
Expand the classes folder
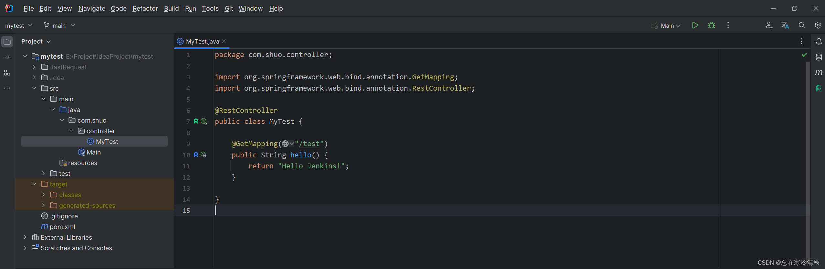click(x=44, y=194)
